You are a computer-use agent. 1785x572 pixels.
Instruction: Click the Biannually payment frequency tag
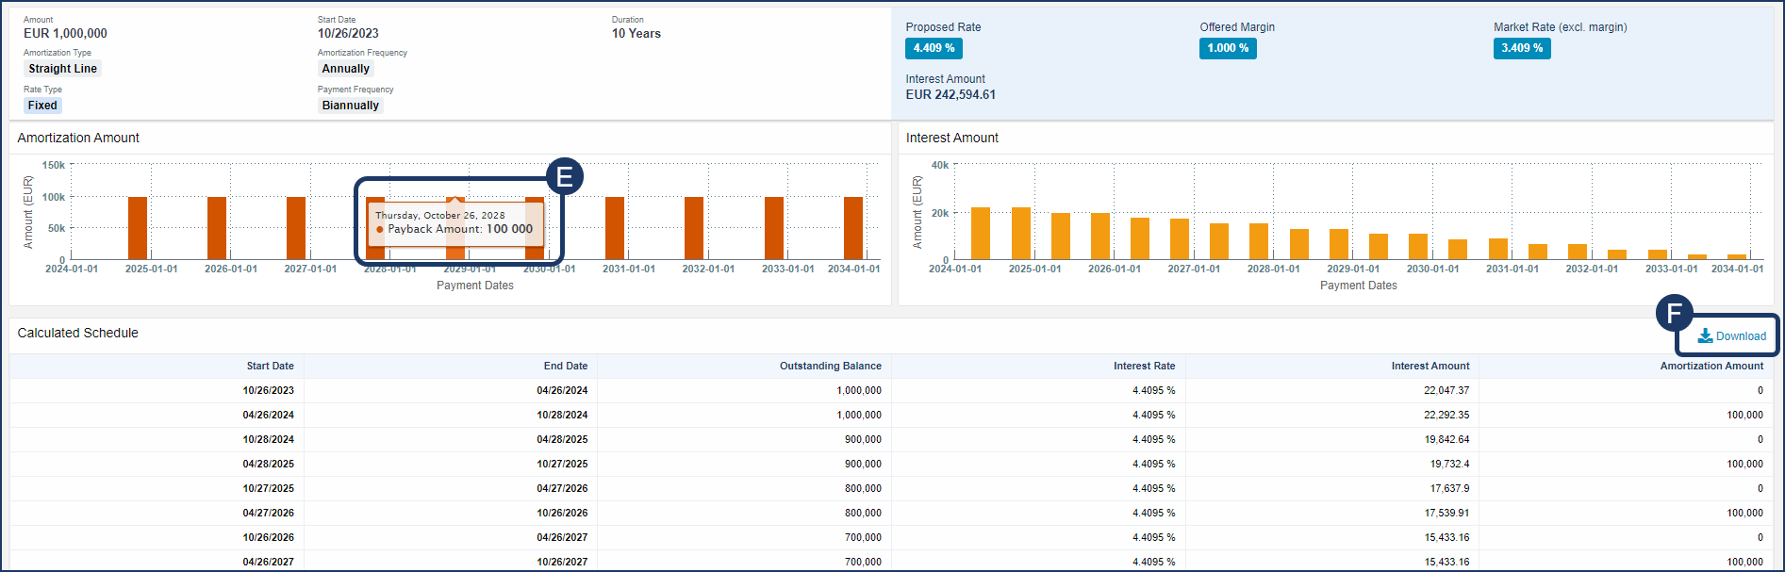click(x=350, y=106)
